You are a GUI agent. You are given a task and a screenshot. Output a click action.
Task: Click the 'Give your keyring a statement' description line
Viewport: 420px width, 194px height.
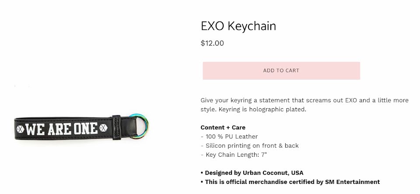[304, 100]
